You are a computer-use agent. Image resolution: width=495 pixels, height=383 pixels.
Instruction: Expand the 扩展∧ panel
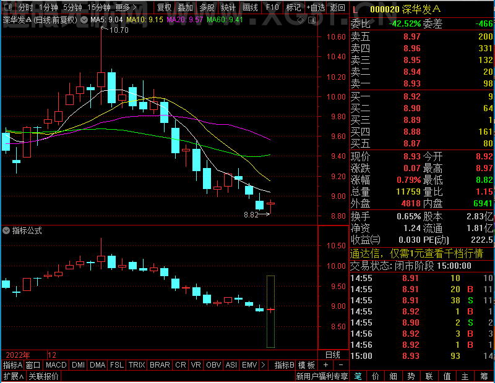(x=14, y=376)
